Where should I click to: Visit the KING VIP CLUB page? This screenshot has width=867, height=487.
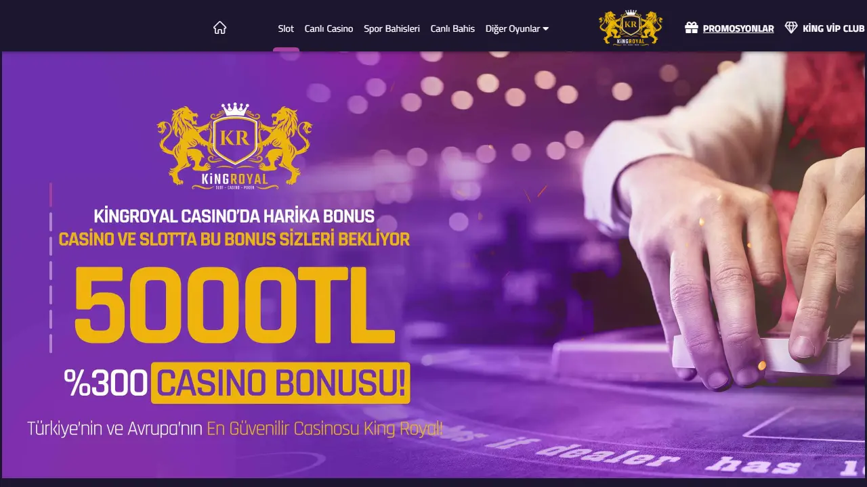[x=833, y=28]
